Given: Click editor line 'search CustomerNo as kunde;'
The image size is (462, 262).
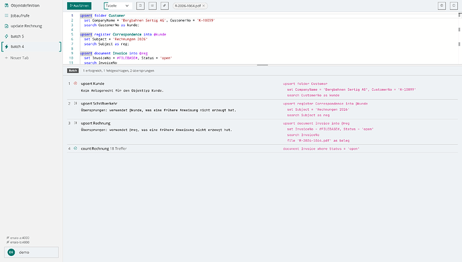Looking at the screenshot, I should pyautogui.click(x=111, y=25).
